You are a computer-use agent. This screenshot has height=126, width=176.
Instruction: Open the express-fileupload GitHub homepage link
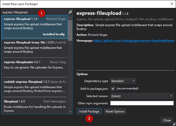(x=134, y=41)
